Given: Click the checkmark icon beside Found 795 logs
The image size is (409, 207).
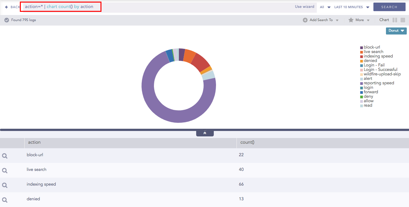Looking at the screenshot, I should 7,20.
